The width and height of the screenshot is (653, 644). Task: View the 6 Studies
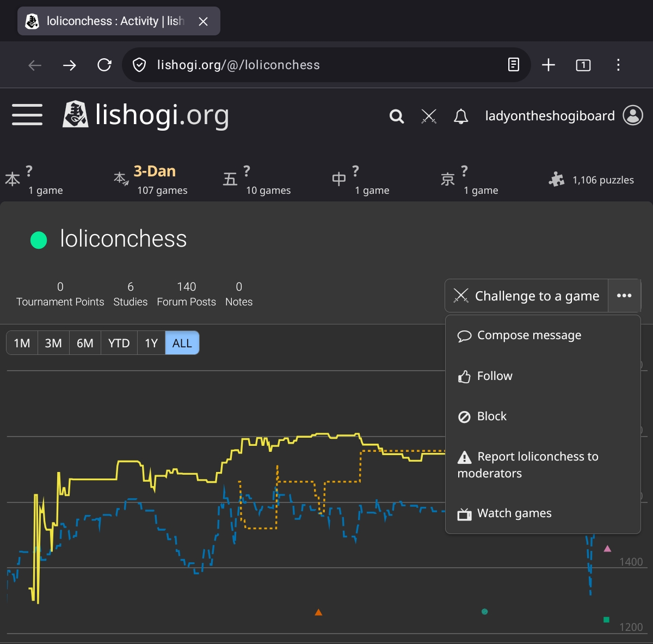[x=131, y=294]
